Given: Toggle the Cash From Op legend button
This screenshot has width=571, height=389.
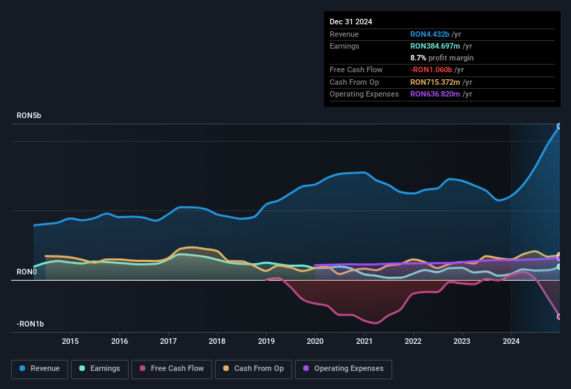Looking at the screenshot, I should [253, 369].
